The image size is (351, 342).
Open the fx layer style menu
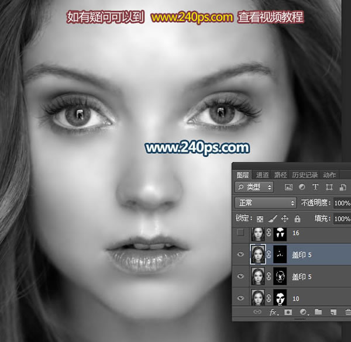(274, 312)
